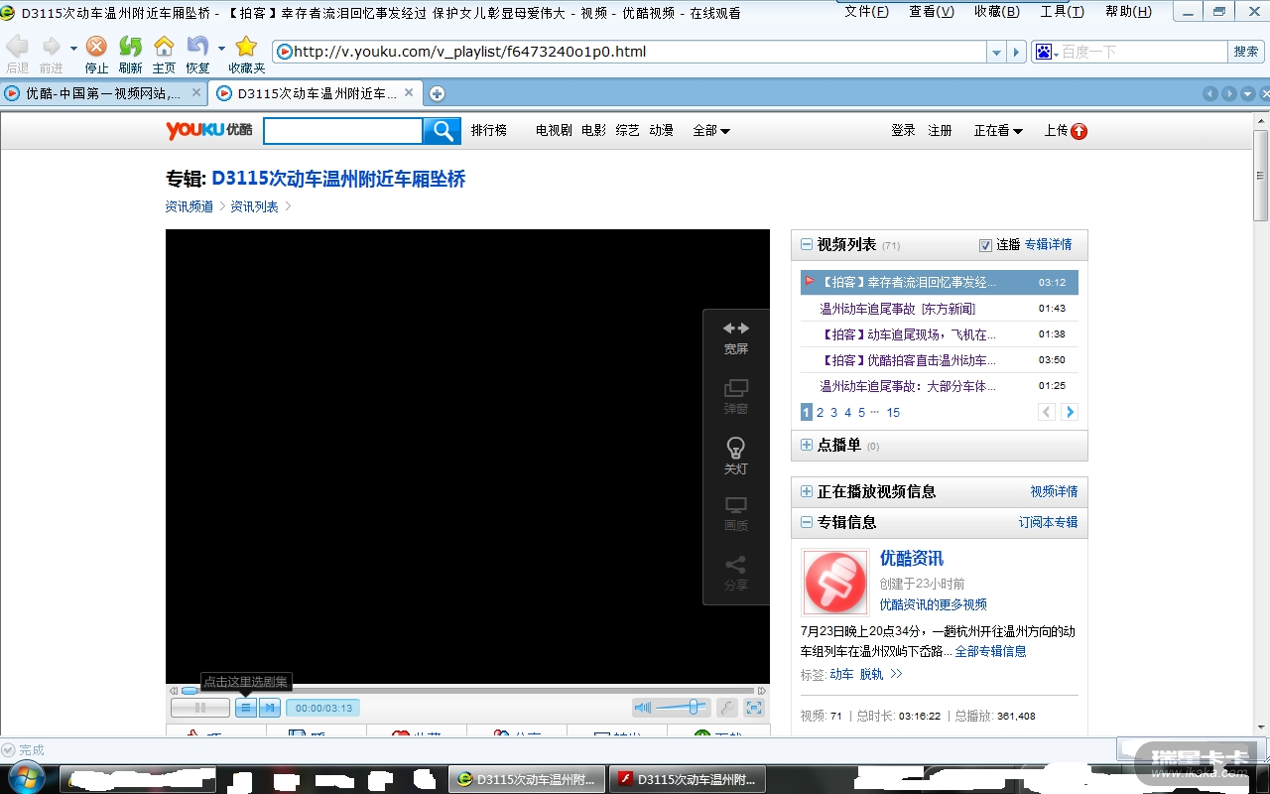This screenshot has width=1270, height=794.
Task: Click the browser refresh (刷新) icon
Action: (130, 48)
